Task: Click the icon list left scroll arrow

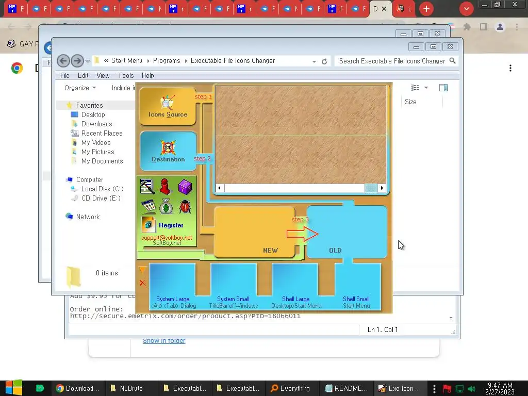Action: [x=220, y=188]
